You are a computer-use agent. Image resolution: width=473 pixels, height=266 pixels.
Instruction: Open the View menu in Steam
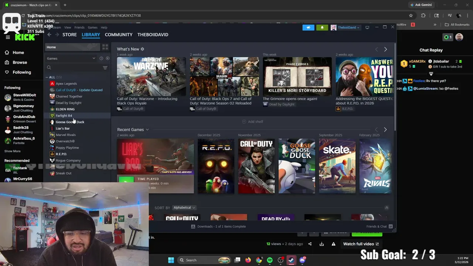68,27
